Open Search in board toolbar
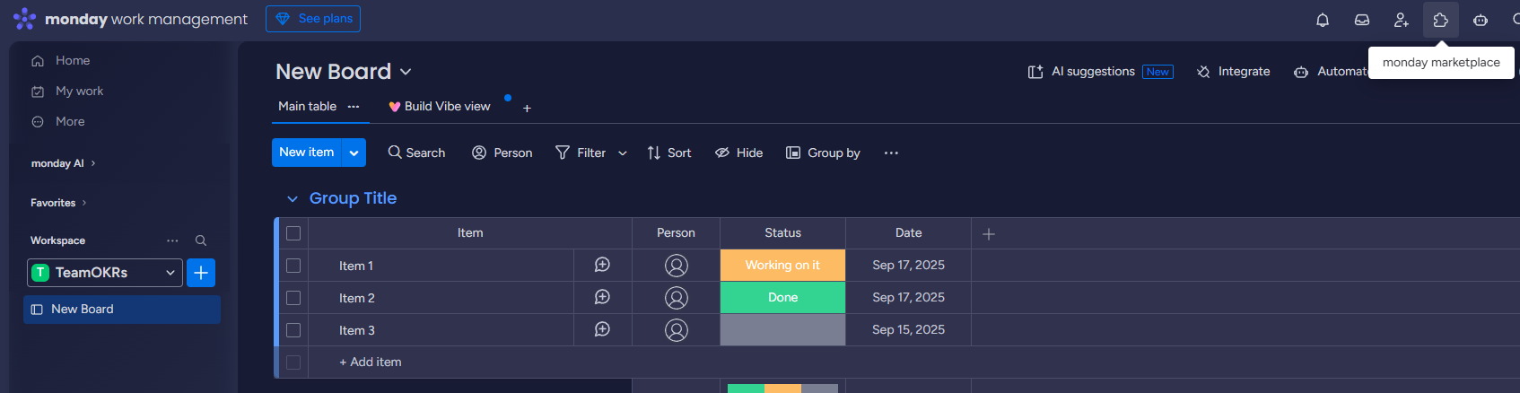The width and height of the screenshot is (1520, 393). (x=416, y=153)
